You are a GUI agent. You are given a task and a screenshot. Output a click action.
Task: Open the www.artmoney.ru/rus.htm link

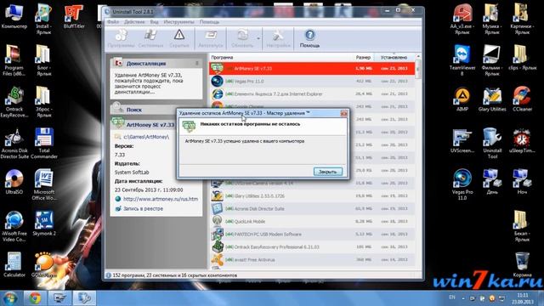tap(161, 199)
